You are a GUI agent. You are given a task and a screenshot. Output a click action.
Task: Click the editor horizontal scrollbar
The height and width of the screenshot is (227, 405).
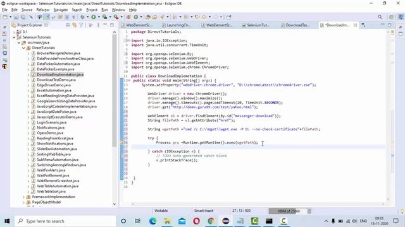258,204
